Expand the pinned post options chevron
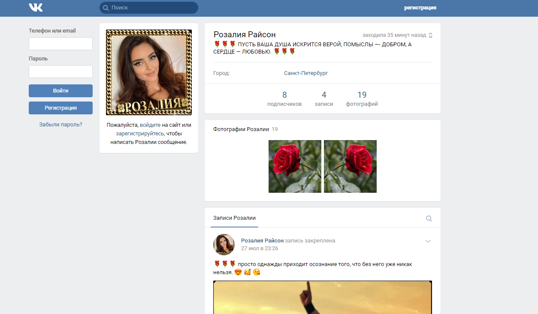 point(428,241)
